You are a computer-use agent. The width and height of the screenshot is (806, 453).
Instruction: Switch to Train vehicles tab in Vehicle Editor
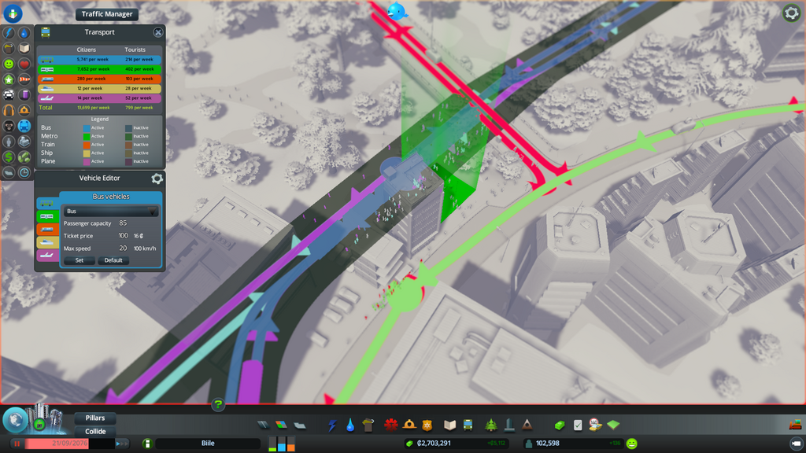[46, 229]
